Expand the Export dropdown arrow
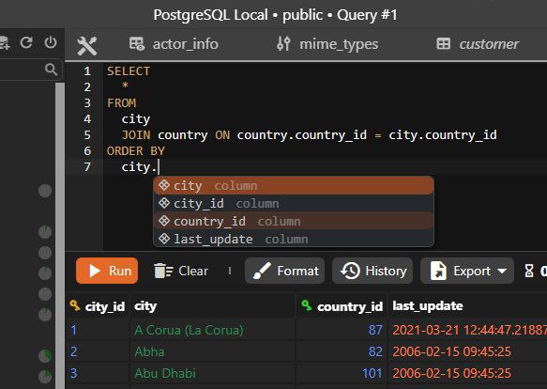 502,271
